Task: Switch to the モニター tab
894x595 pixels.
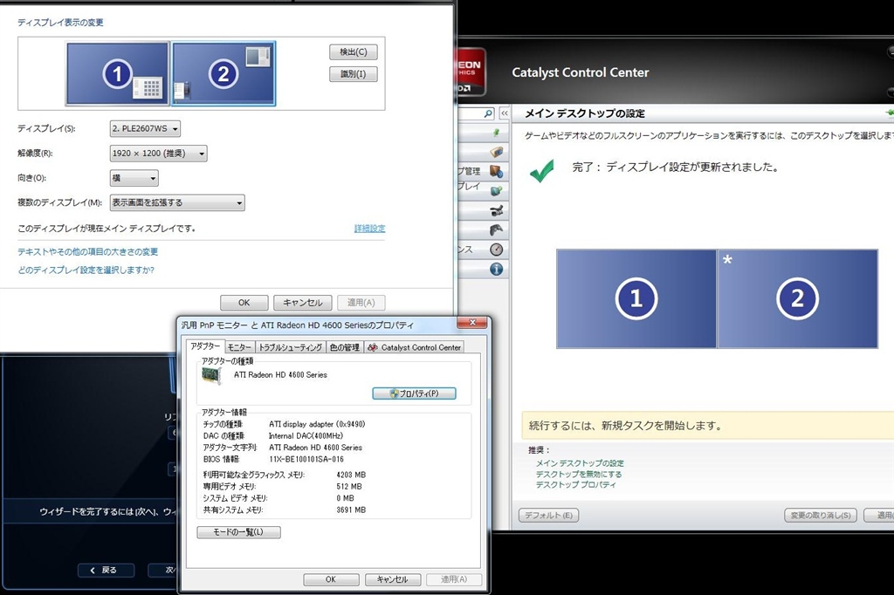Action: pos(239,347)
